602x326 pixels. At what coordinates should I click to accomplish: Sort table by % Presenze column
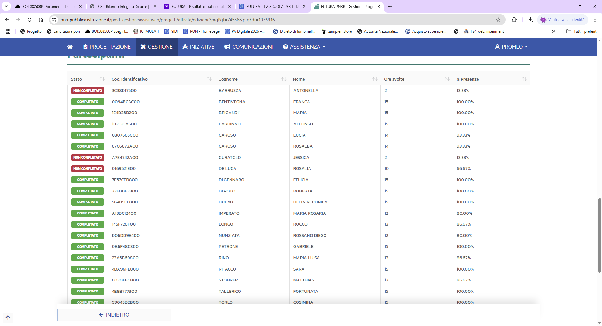tap(524, 79)
